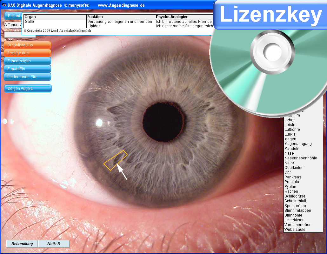
Task: Select Schilddrüse in the organ list
Action: [295, 196]
